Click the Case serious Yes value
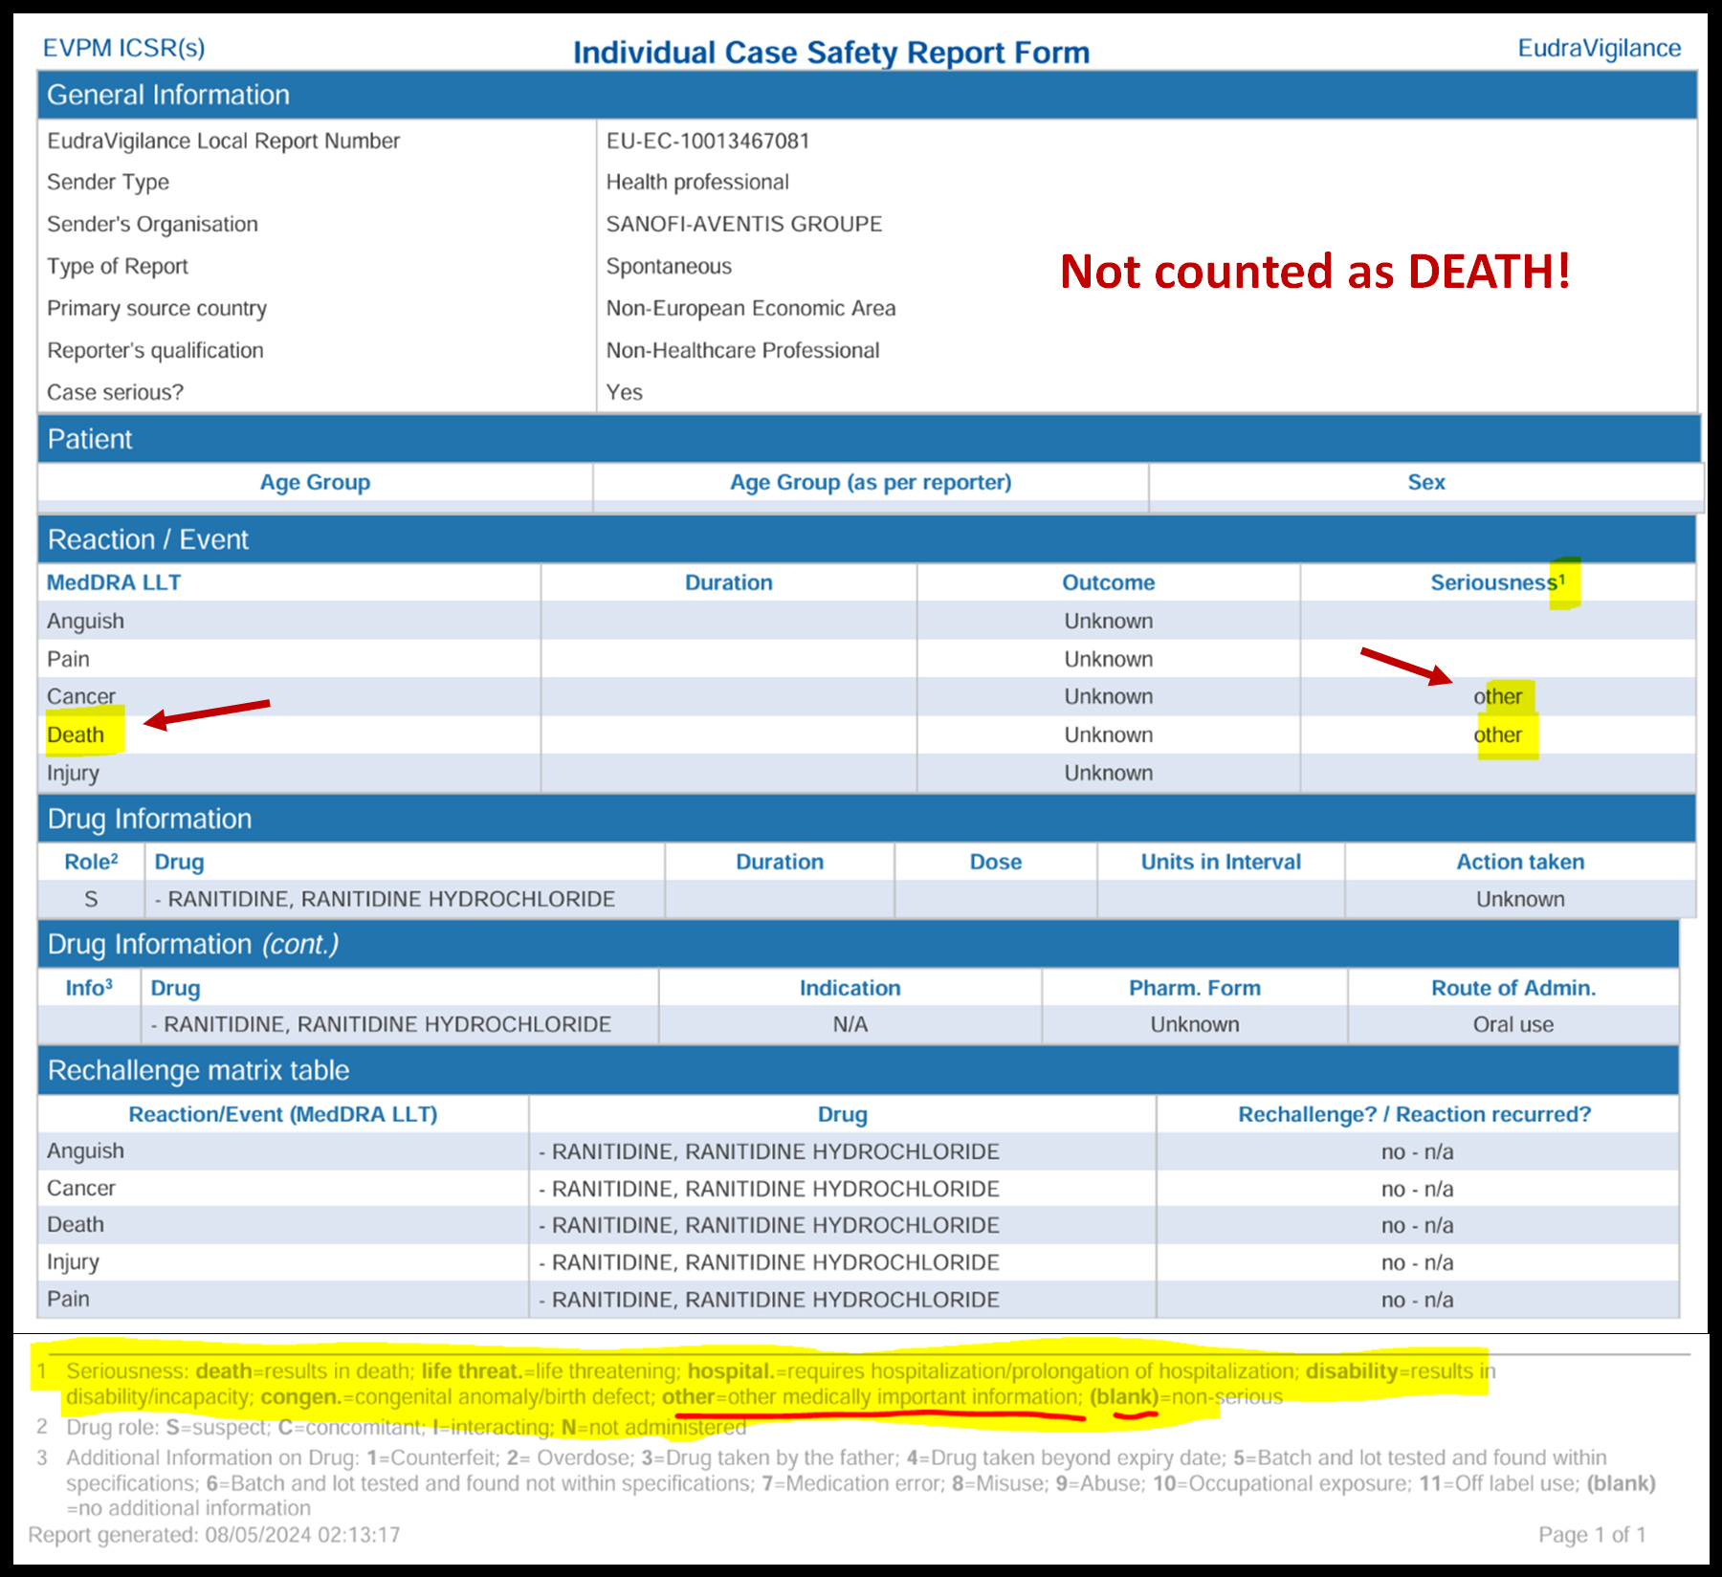Viewport: 1722px width, 1577px height. pos(624,393)
